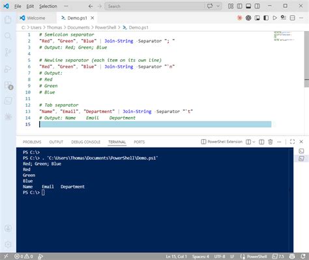The width and height of the screenshot is (309, 260).
Task: Run the Demo.ps1 script with play button
Action: click(275, 18)
